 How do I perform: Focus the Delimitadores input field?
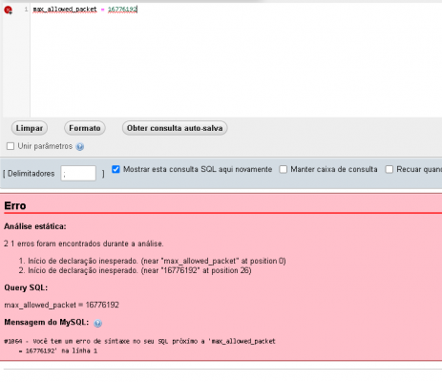click(78, 174)
